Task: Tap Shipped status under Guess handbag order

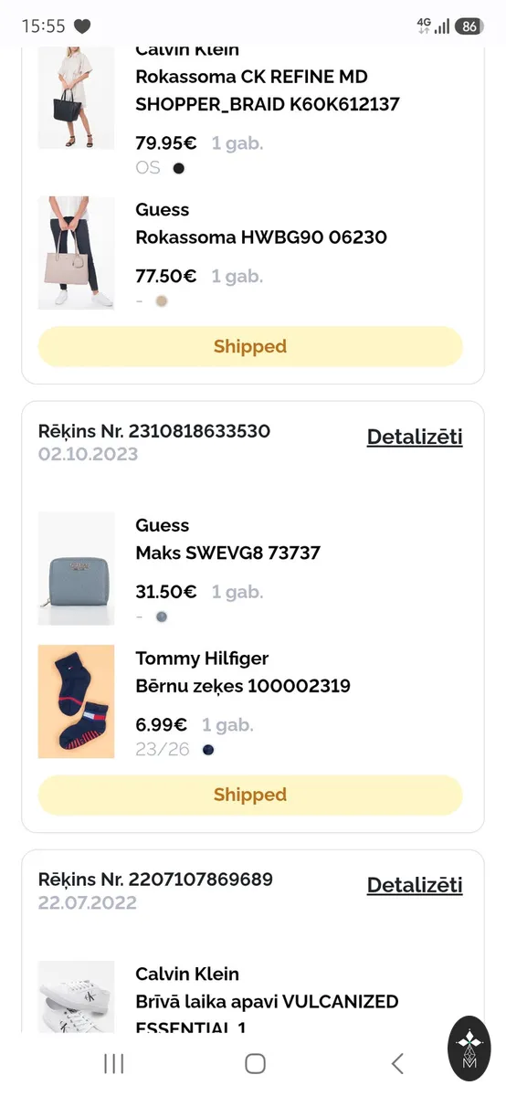Action: click(x=250, y=346)
